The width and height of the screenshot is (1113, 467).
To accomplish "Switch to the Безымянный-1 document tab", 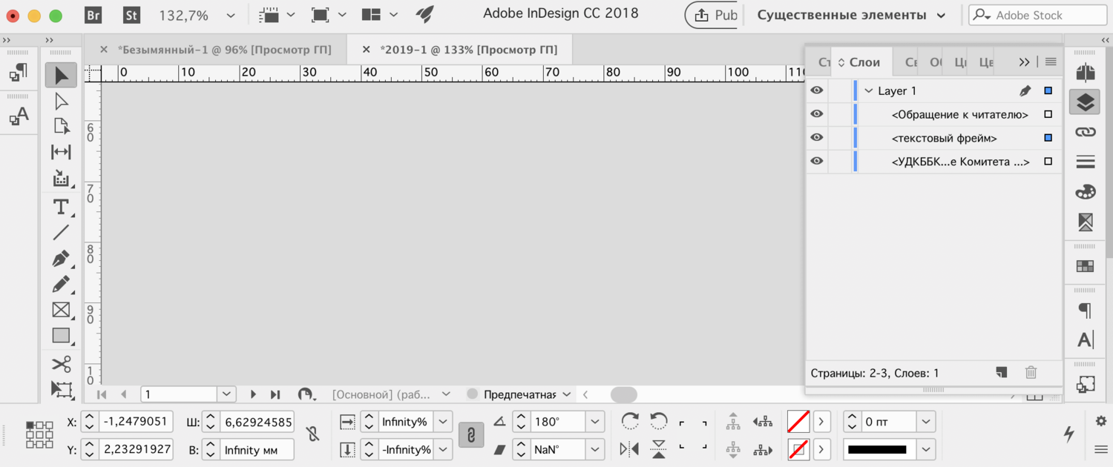I will pyautogui.click(x=224, y=50).
